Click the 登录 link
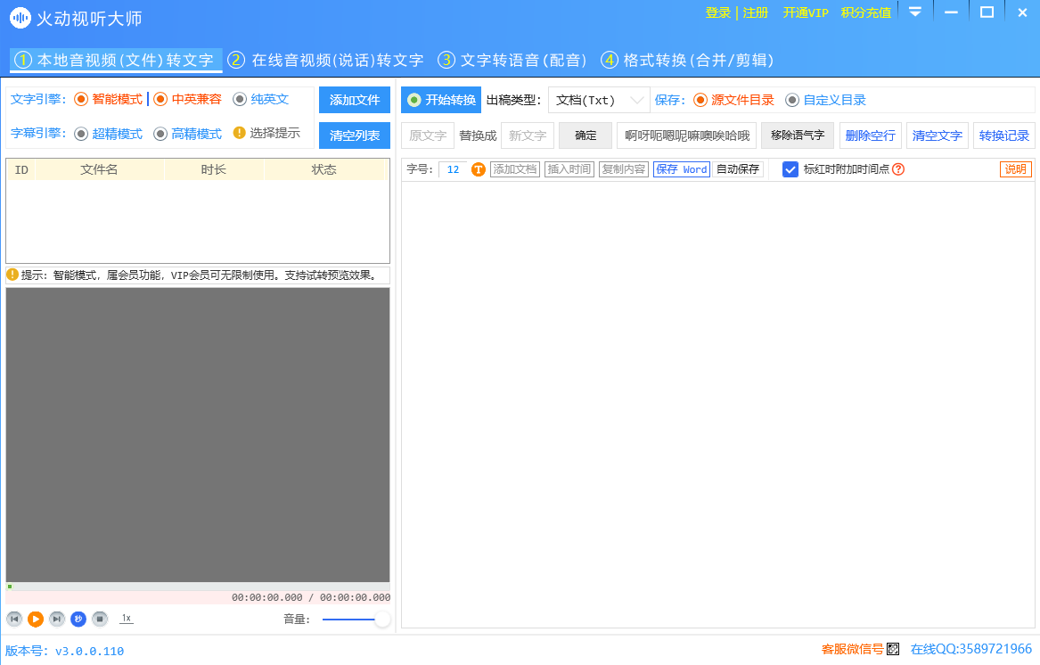This screenshot has height=665, width=1040. click(718, 12)
